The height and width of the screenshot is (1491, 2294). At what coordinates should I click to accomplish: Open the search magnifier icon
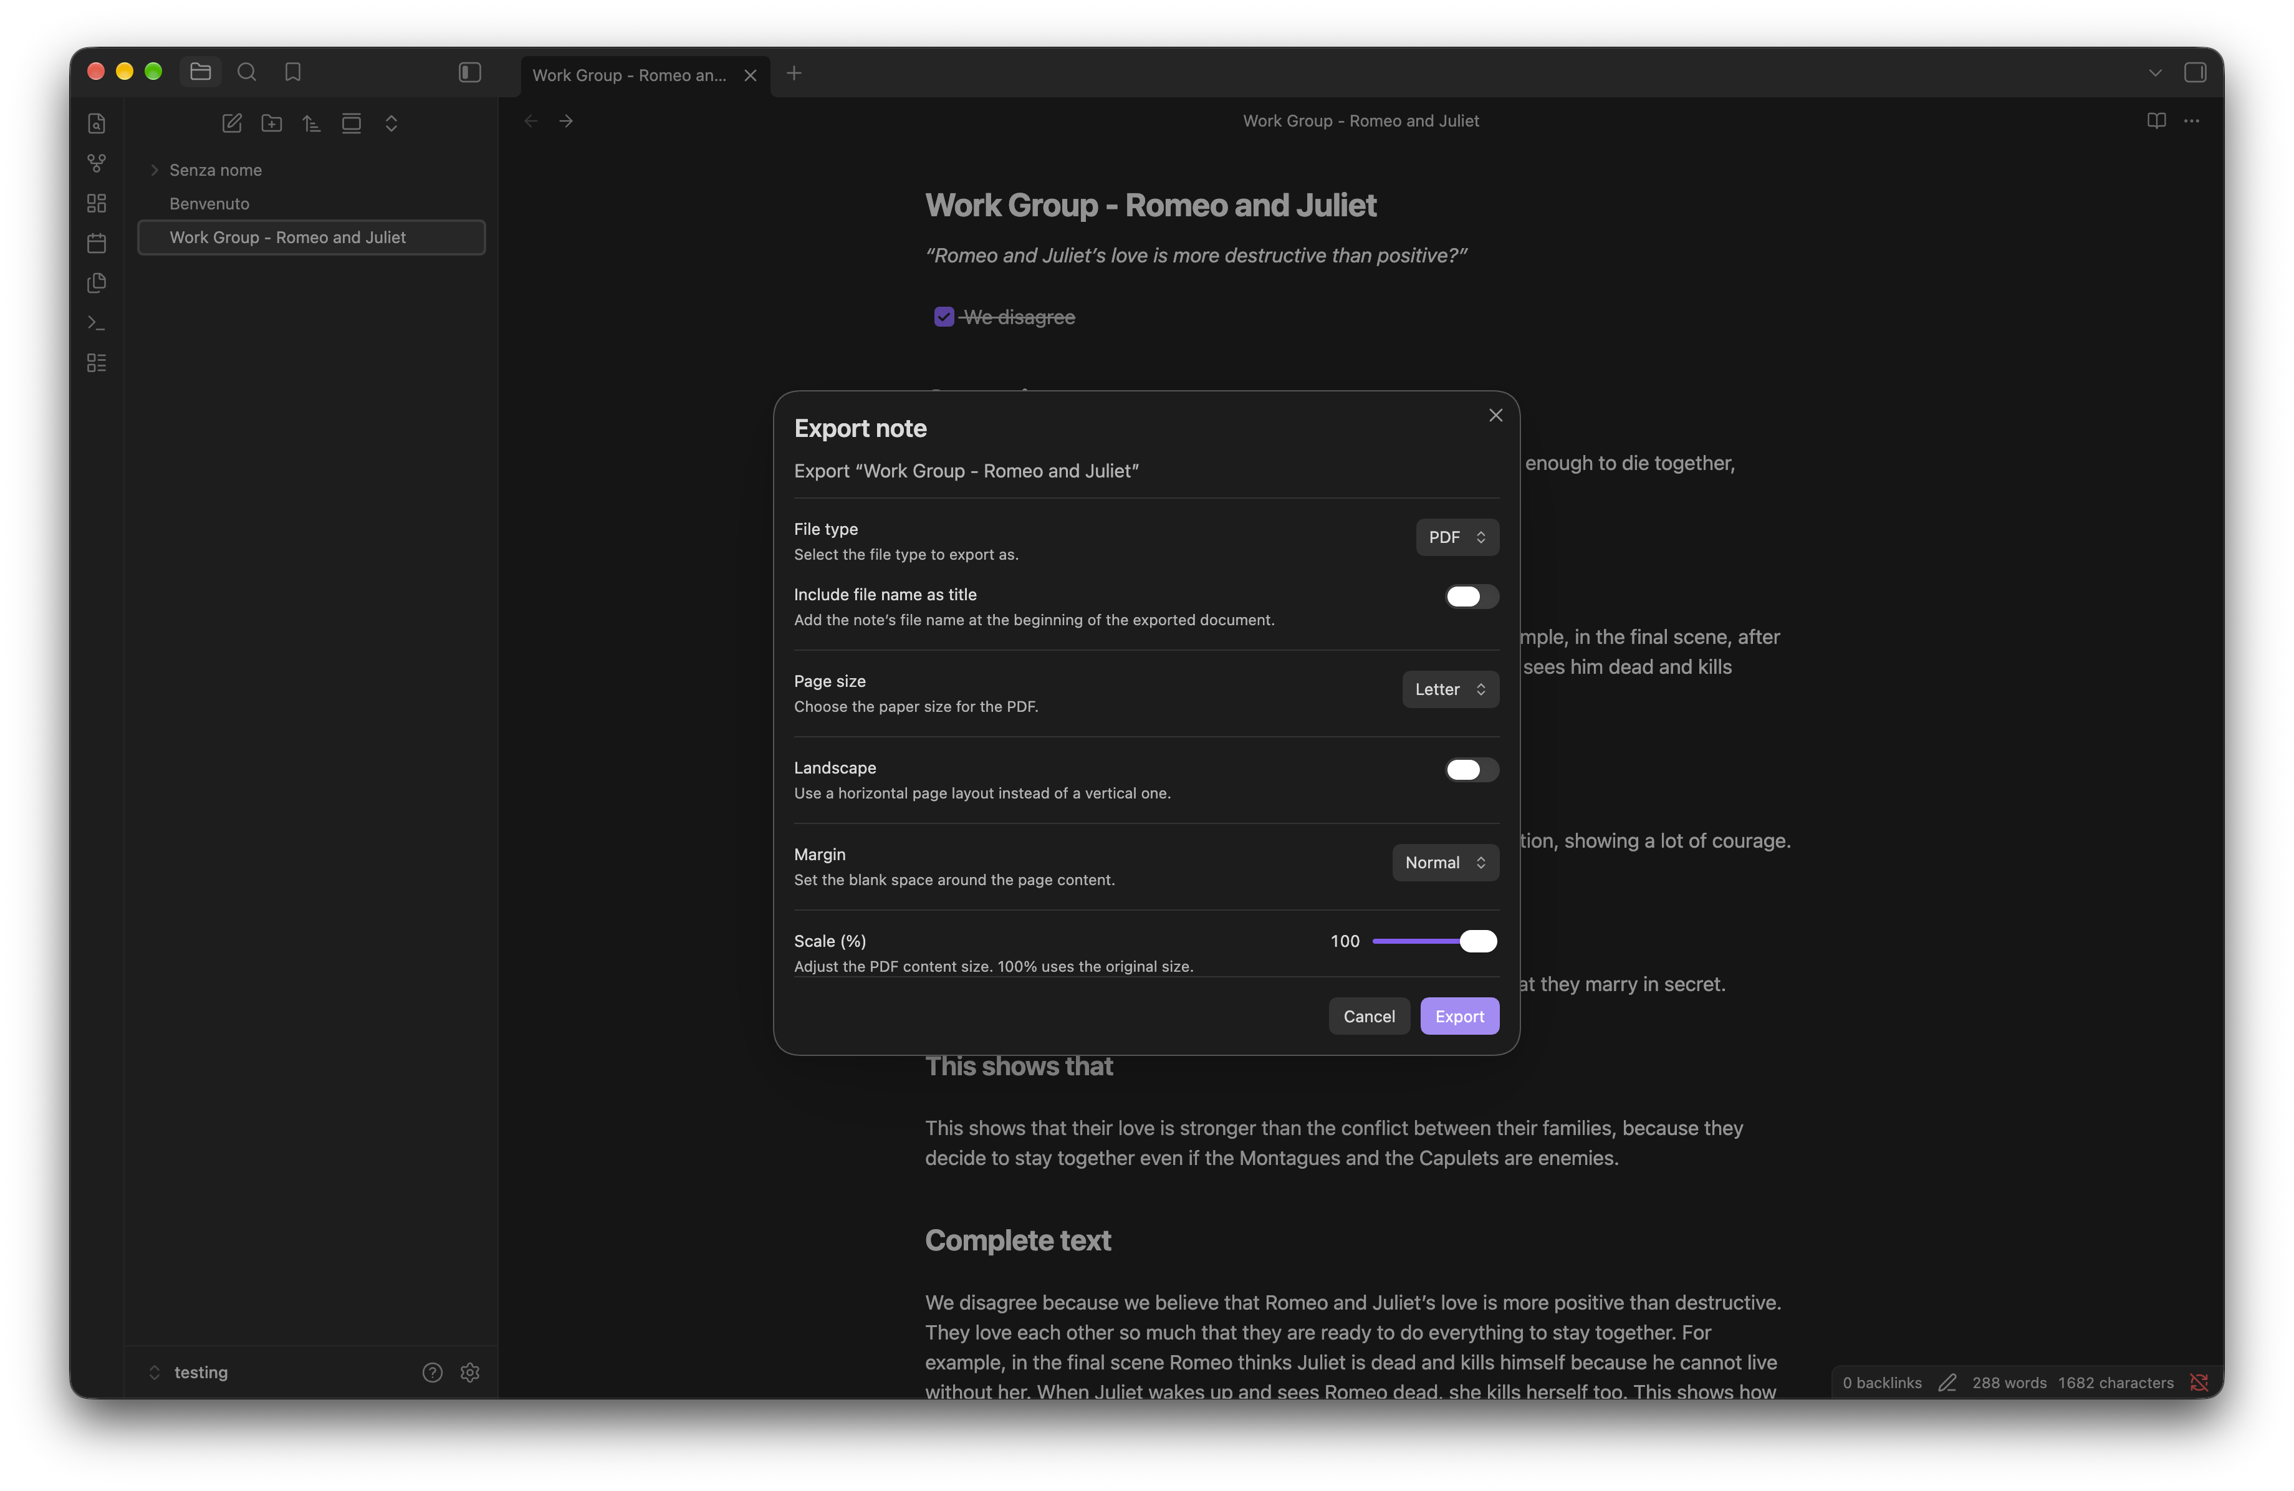click(x=247, y=72)
